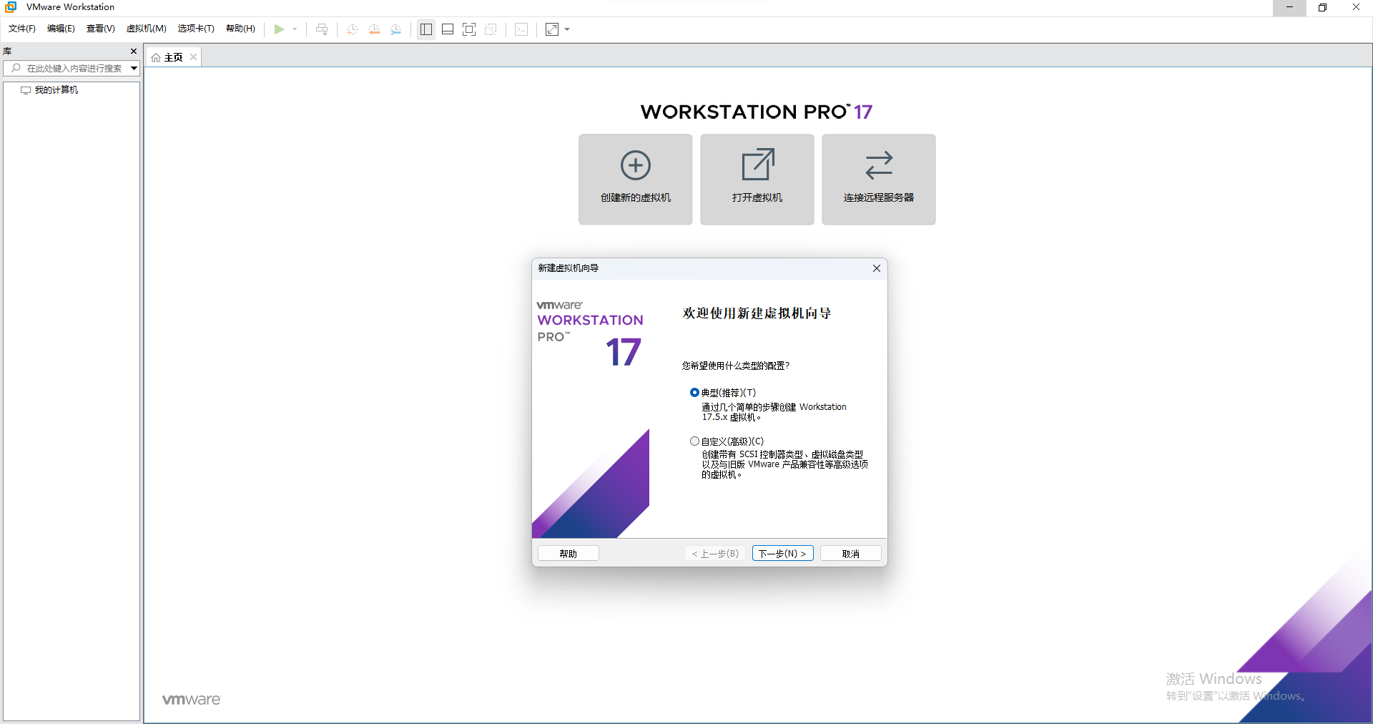Open the 选项卡(T) menu
1373x724 pixels.
tap(196, 29)
